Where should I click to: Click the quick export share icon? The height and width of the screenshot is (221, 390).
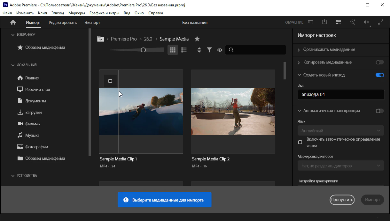324,22
